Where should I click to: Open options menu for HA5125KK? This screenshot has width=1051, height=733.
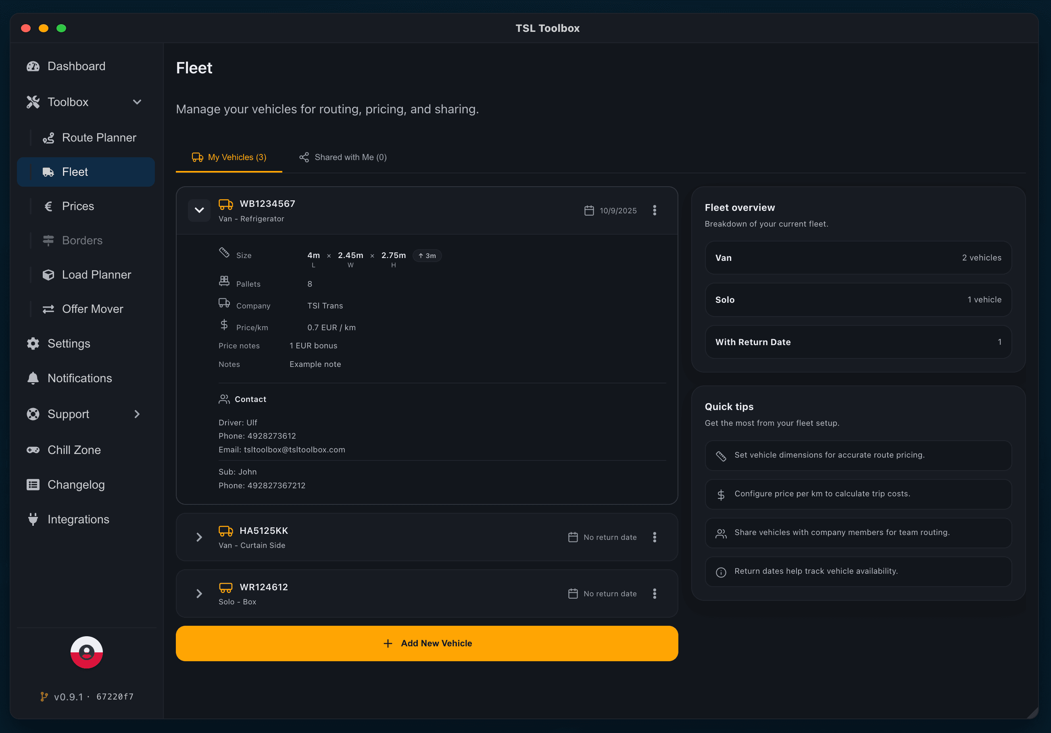point(655,537)
